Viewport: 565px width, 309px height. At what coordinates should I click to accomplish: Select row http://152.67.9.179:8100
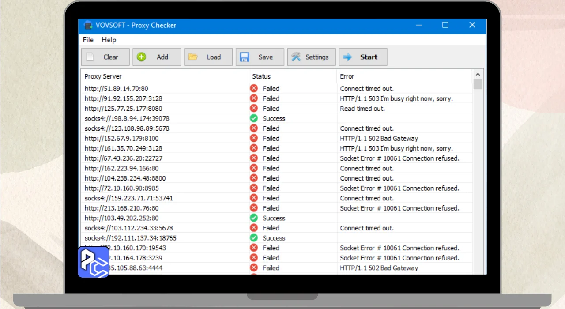click(121, 139)
